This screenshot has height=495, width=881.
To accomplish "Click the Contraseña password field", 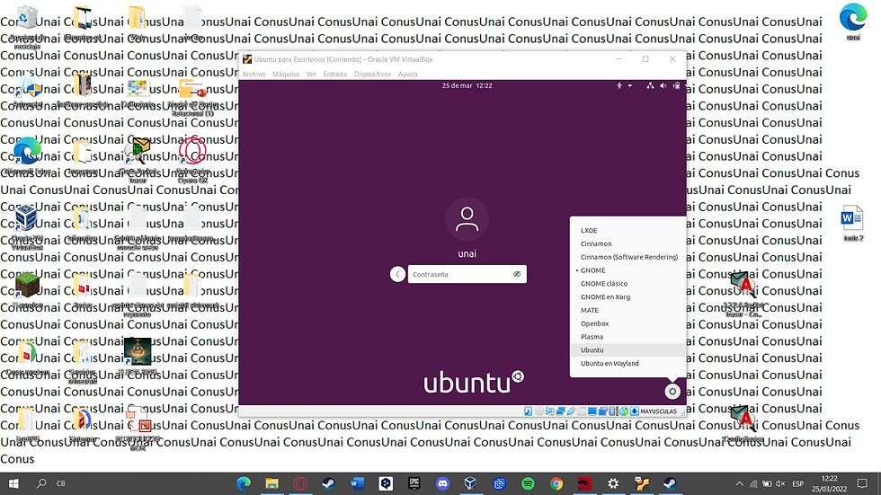I will click(467, 274).
